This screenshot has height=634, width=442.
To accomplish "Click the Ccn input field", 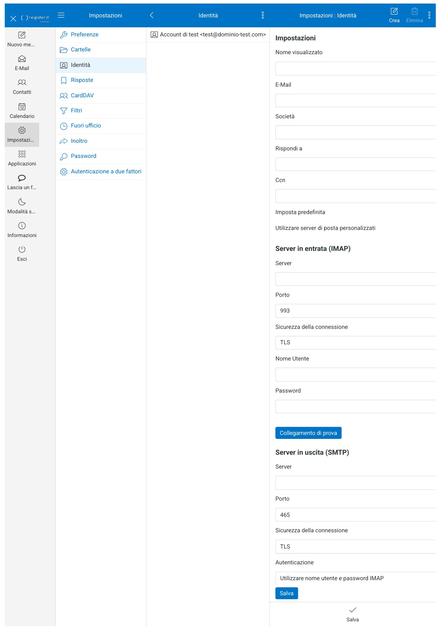I will point(355,196).
